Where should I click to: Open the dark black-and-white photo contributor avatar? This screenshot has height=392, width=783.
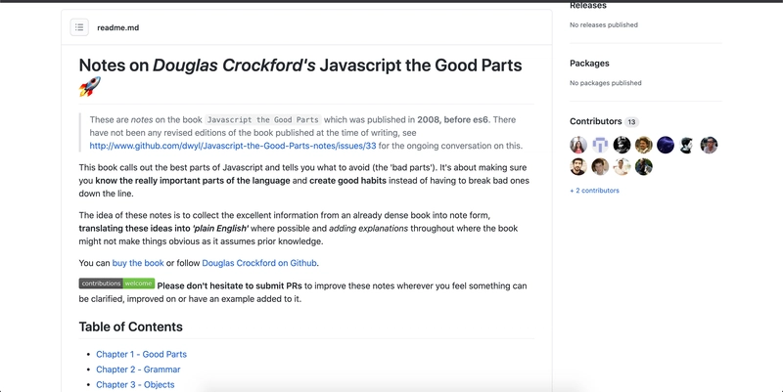pyautogui.click(x=622, y=145)
